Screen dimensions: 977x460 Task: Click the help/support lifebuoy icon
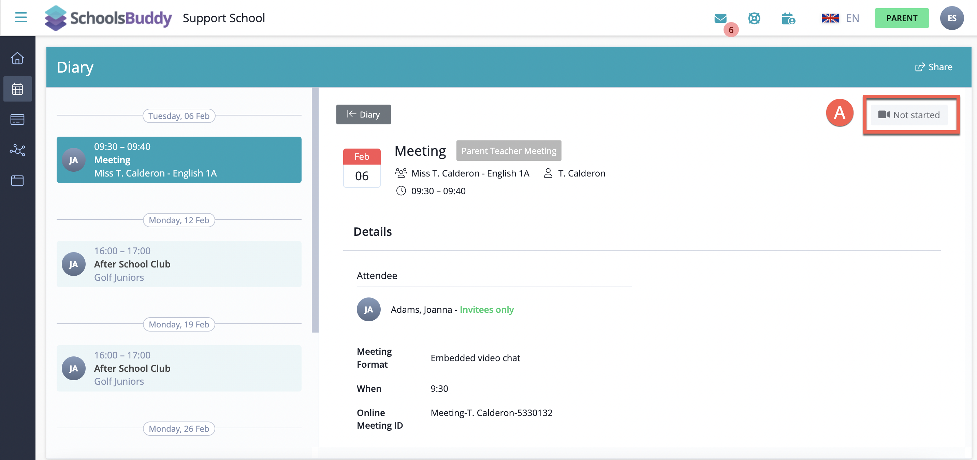coord(754,18)
